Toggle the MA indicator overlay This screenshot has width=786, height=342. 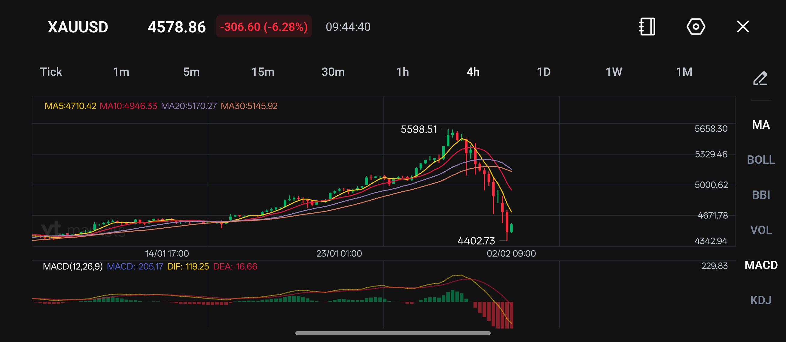tap(761, 125)
